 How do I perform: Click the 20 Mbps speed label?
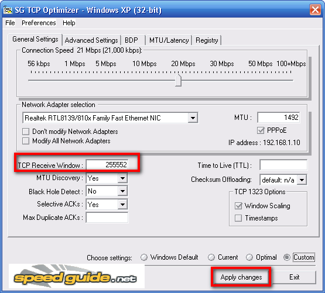183,64
